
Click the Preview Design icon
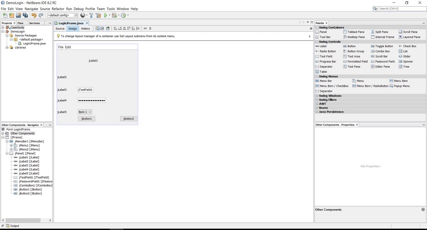point(108,28)
